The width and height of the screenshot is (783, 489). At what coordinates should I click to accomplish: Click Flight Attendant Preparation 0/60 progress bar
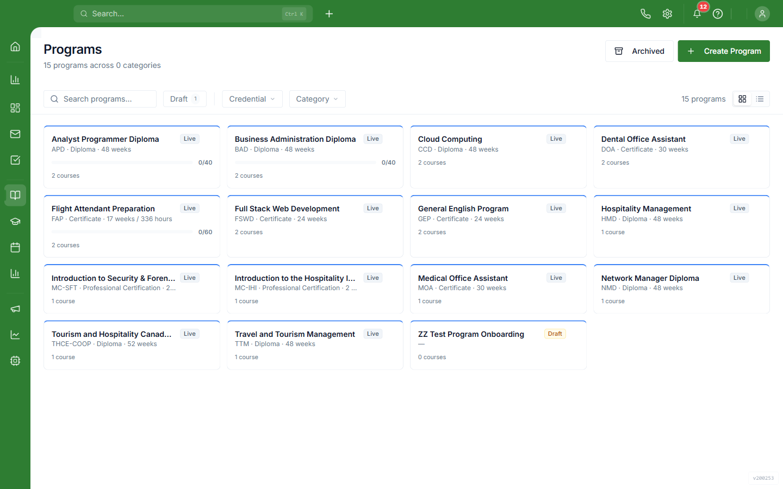[x=122, y=232]
